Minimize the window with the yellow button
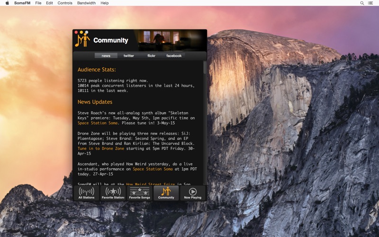Screen dimensions: 379x237 81,32
